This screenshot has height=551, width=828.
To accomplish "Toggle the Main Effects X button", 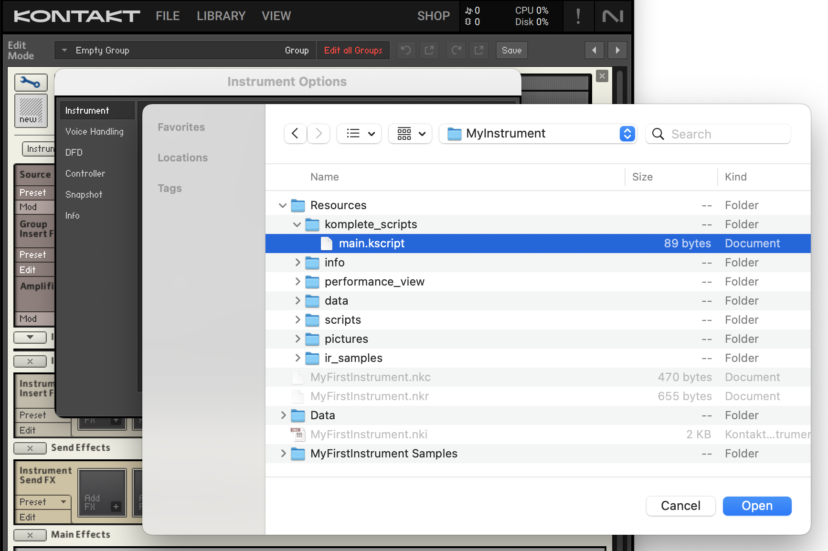I will coord(30,535).
